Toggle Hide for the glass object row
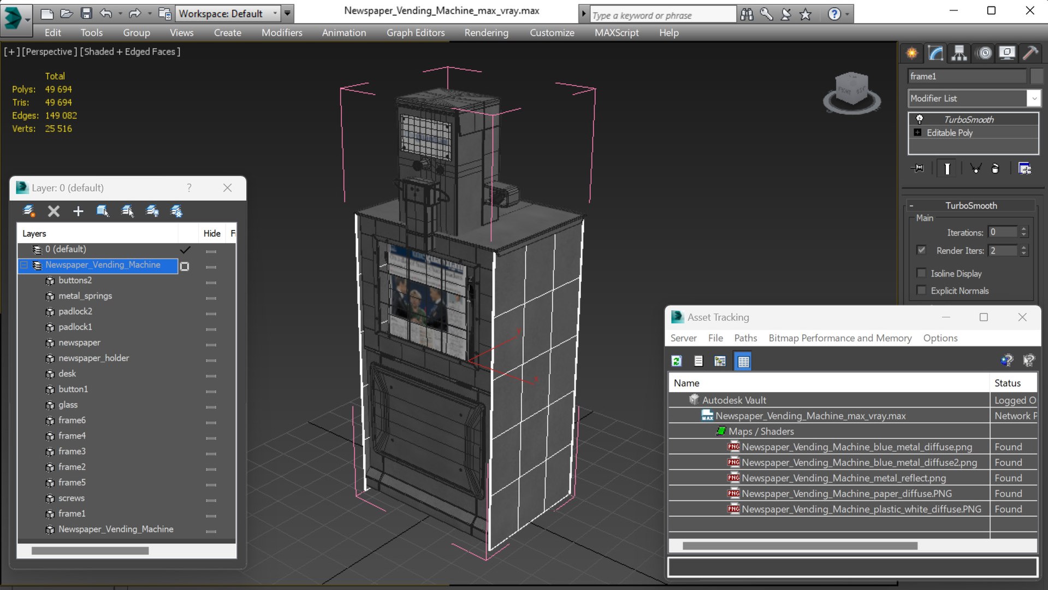Image resolution: width=1048 pixels, height=590 pixels. point(211,407)
